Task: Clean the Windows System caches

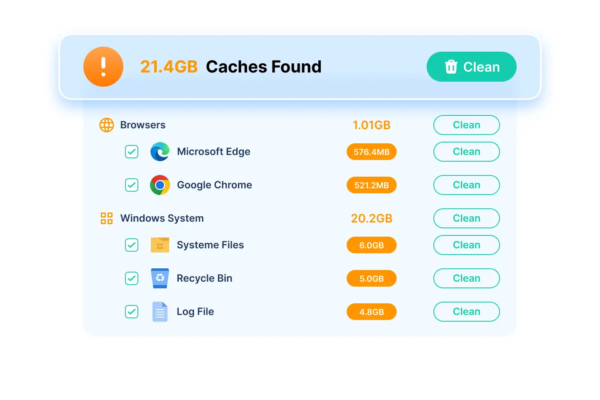Action: [x=466, y=218]
